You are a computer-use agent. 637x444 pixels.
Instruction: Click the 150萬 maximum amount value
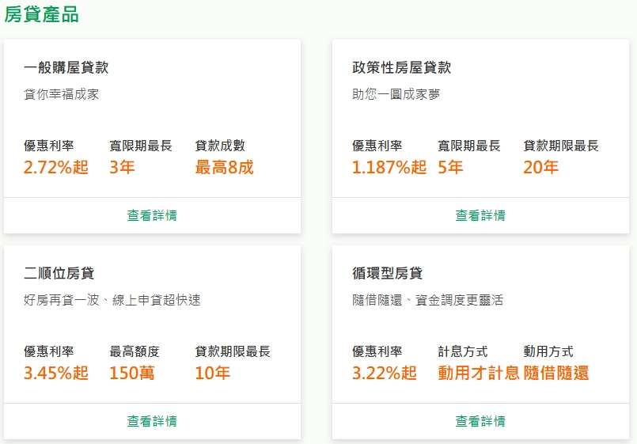[132, 374]
